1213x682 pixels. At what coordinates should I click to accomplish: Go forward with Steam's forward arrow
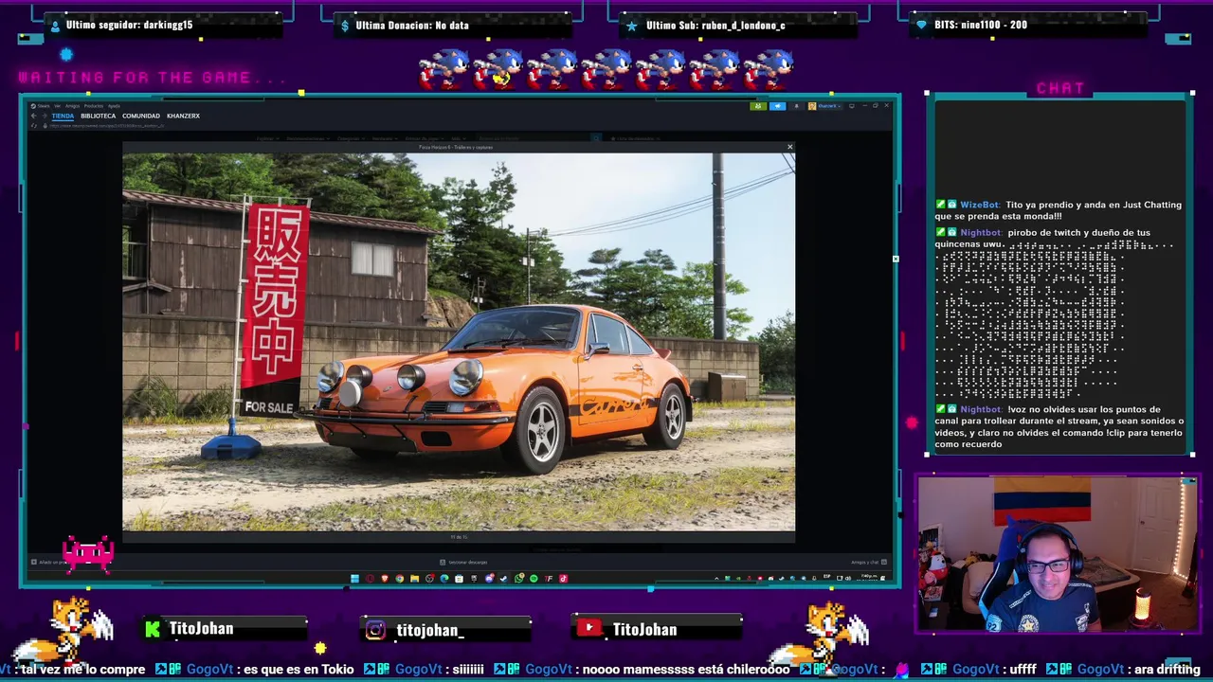[x=44, y=116]
